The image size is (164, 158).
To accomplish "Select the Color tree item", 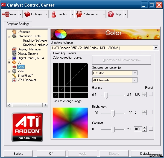I will [21, 67].
